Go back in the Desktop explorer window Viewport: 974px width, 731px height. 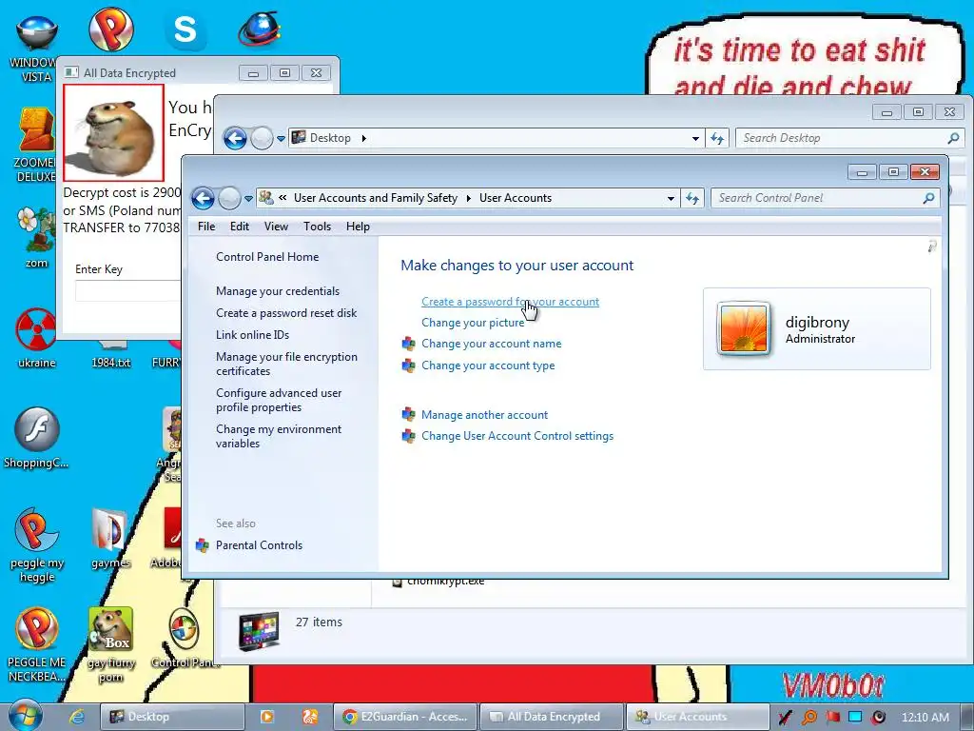(x=235, y=138)
